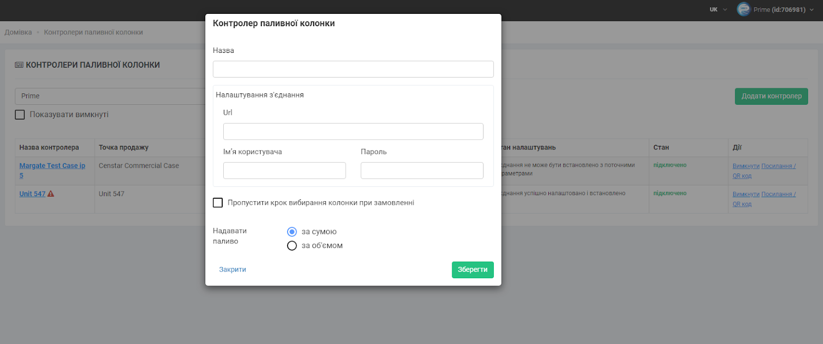The width and height of the screenshot is (823, 344).
Task: Expand the Prime account menu chevron
Action: coord(812,10)
